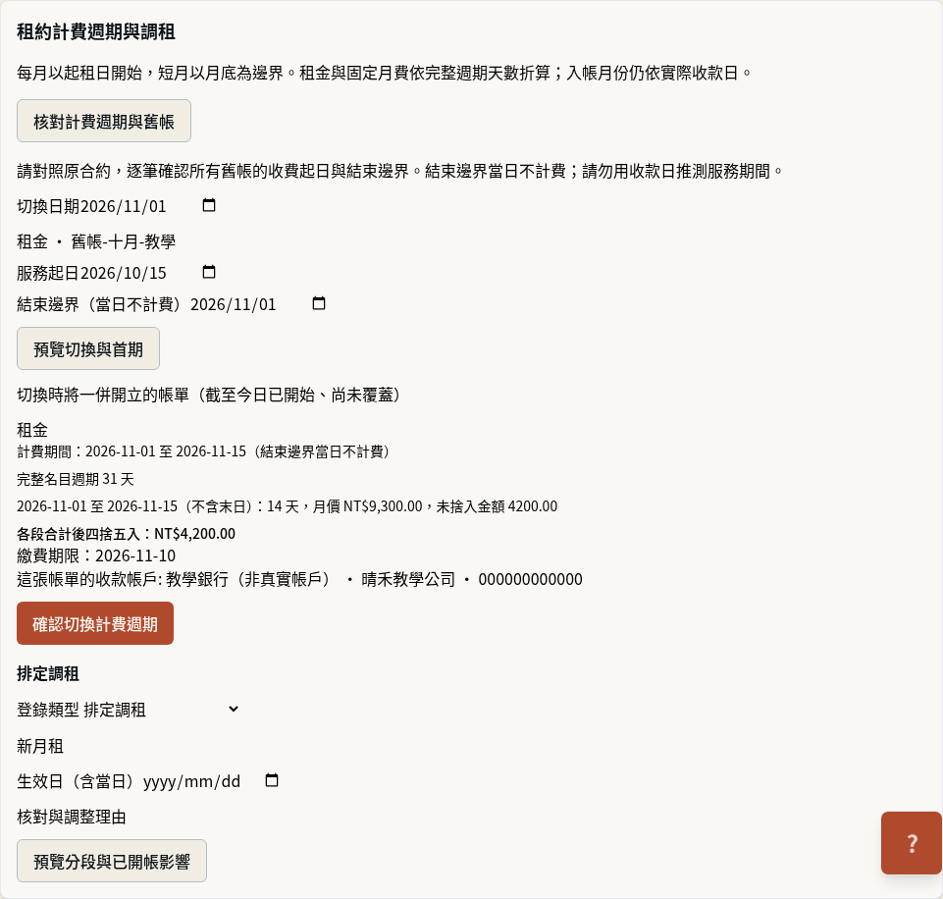The height and width of the screenshot is (899, 943).
Task: Click the 14 天 月價 NT$9,300.00 calculation line
Action: [287, 506]
